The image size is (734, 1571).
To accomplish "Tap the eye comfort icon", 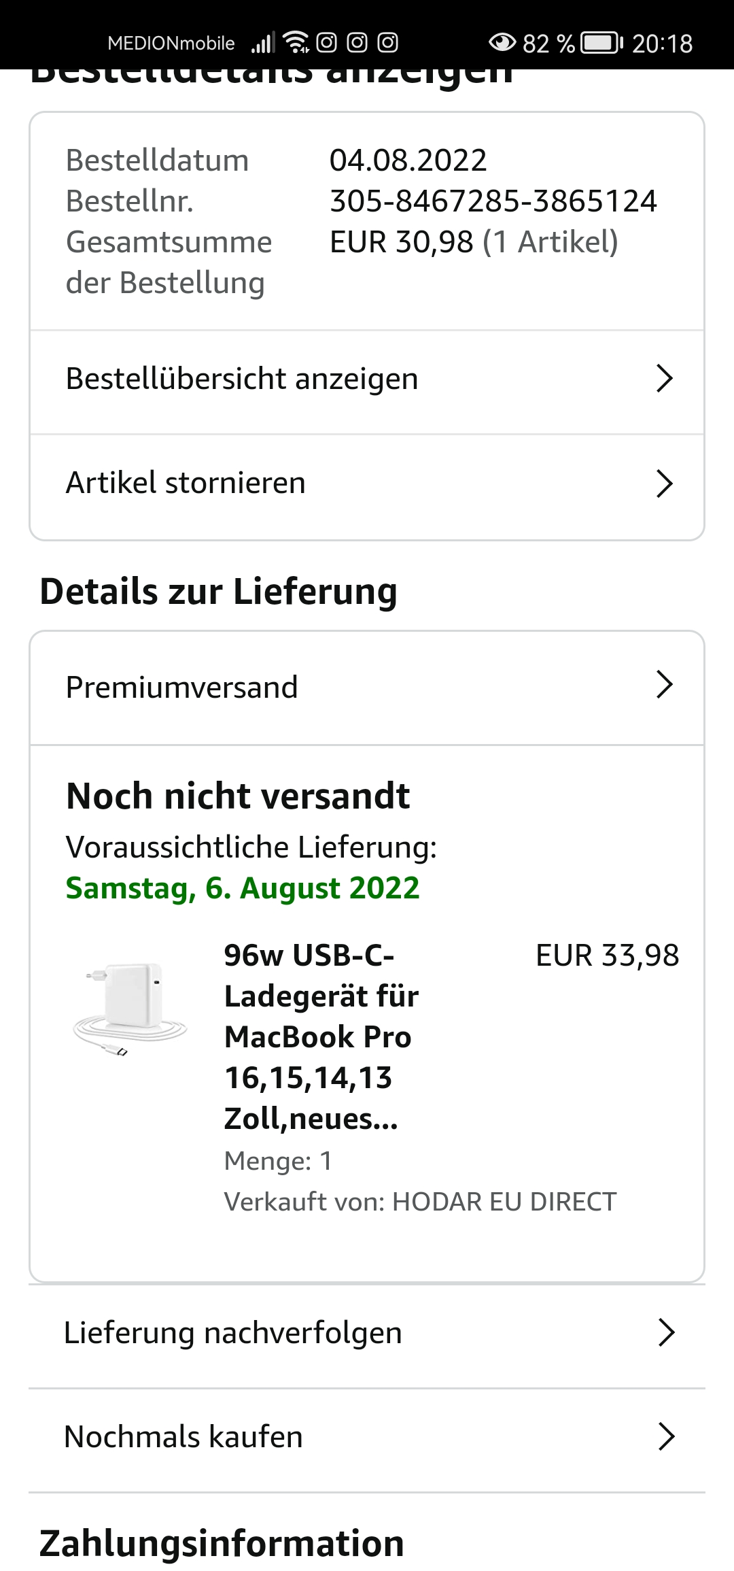I will [x=502, y=43].
